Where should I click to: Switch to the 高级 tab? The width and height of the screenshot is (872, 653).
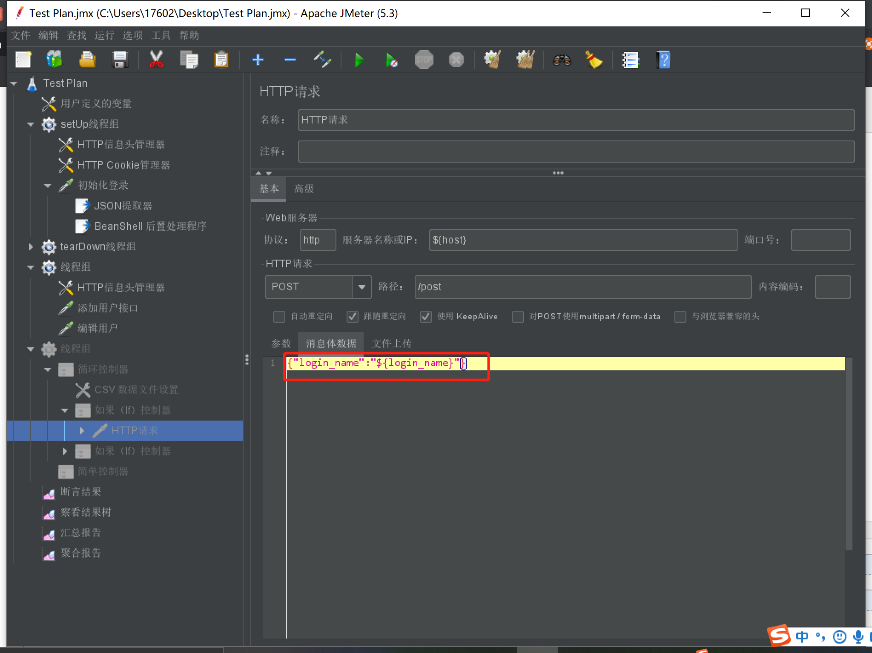click(304, 189)
